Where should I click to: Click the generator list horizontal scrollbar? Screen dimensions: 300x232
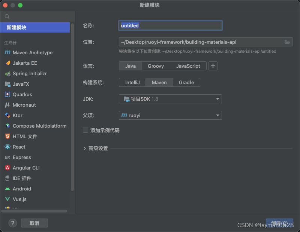pyautogui.click(x=34, y=211)
